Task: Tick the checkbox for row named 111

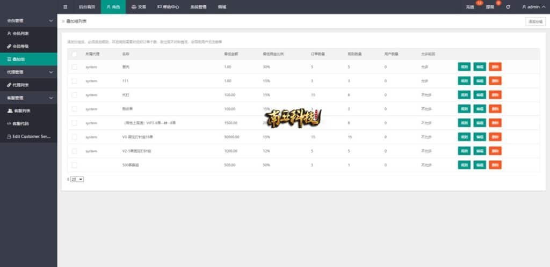Action: click(74, 81)
